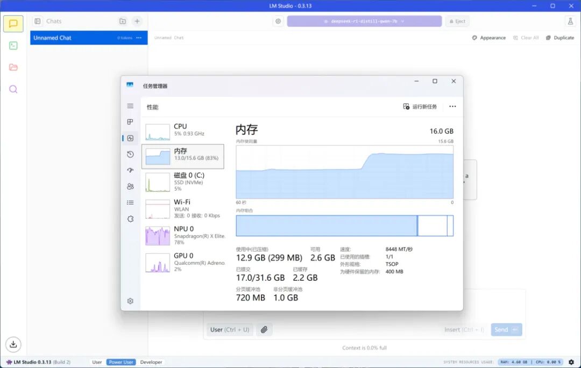Open Task Manager settings gear

pyautogui.click(x=130, y=301)
